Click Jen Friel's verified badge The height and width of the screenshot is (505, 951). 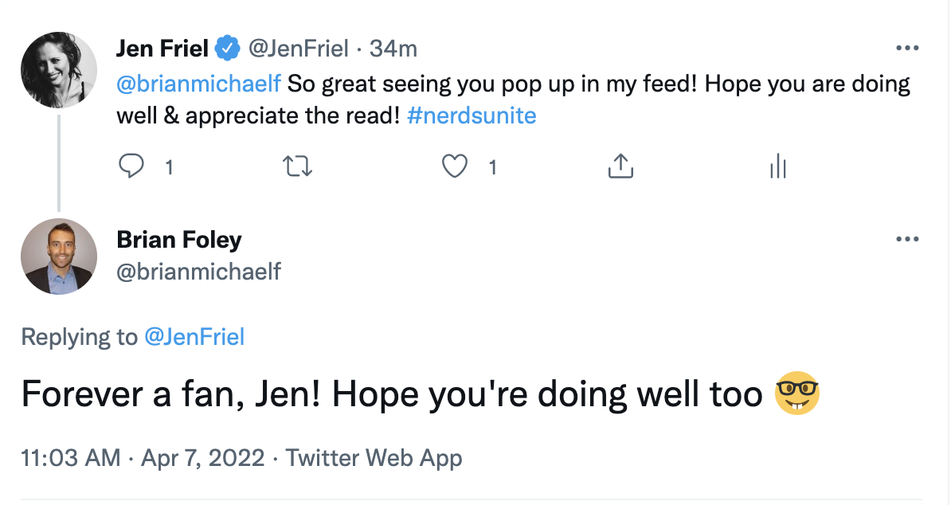click(x=229, y=49)
